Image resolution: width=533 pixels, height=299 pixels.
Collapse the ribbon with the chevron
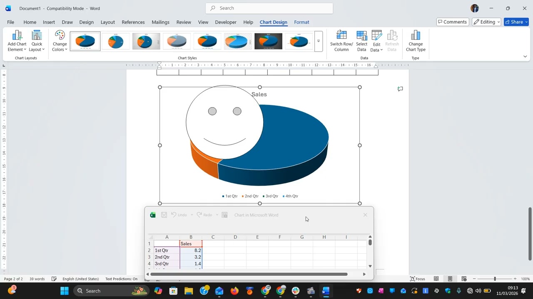[525, 56]
